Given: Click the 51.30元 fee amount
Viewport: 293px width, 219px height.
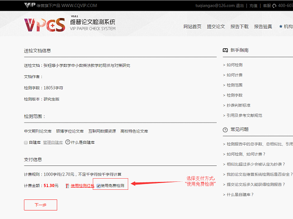Looking at the screenshot, I should pos(51,186).
